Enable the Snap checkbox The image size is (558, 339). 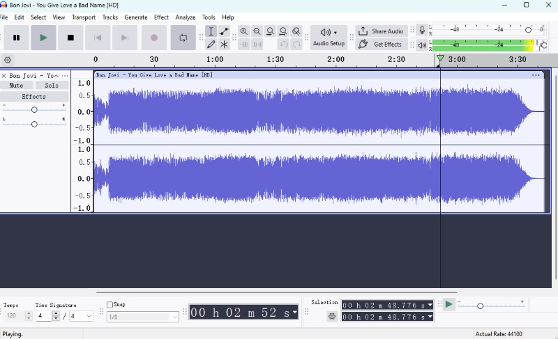click(x=110, y=305)
